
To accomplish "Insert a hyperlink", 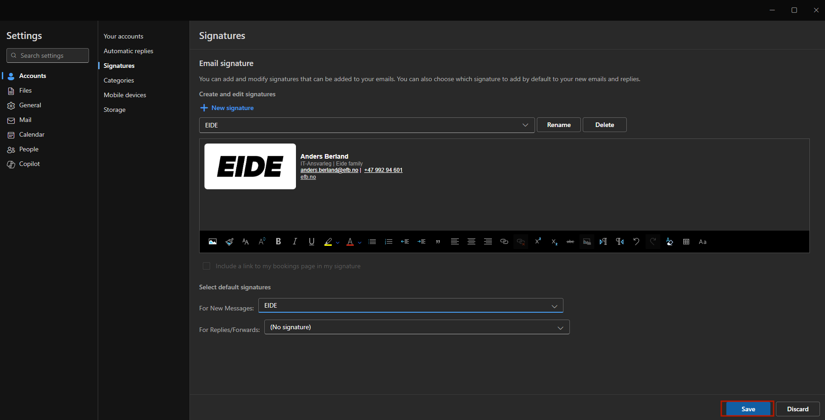I will pyautogui.click(x=504, y=242).
